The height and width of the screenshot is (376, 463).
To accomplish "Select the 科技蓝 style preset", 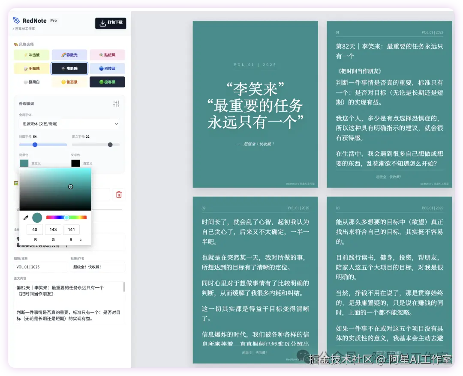I will point(107,69).
